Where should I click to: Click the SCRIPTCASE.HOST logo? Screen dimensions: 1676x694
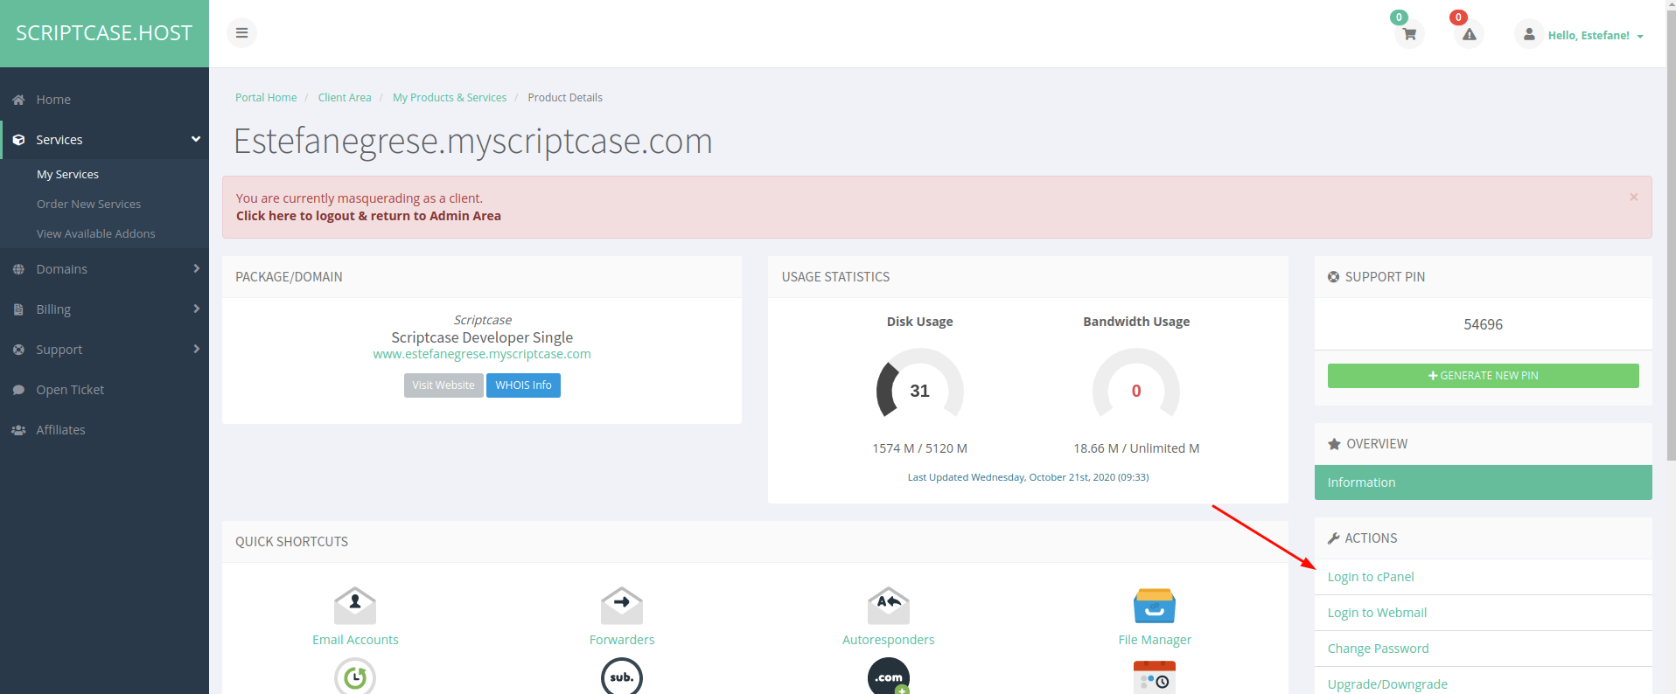(104, 33)
